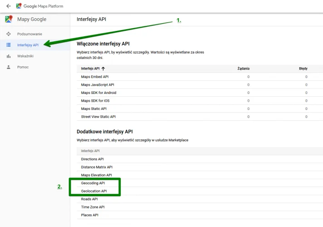Open Street View Static API

98,117
